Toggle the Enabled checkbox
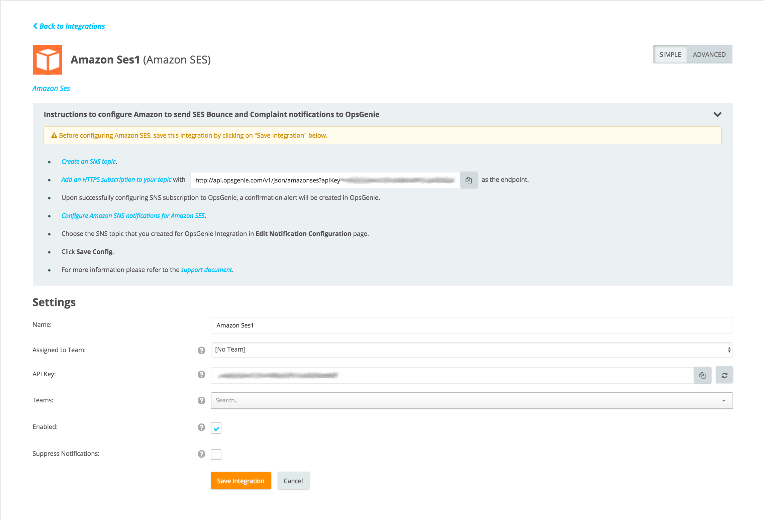The width and height of the screenshot is (764, 520). click(216, 428)
